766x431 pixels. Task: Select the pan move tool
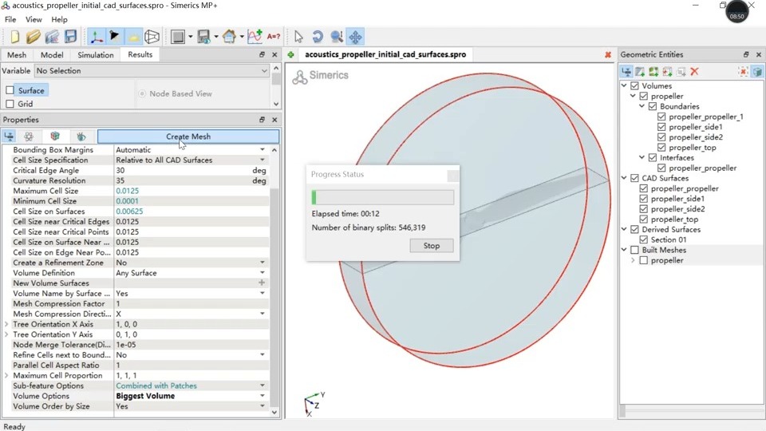[x=356, y=37]
